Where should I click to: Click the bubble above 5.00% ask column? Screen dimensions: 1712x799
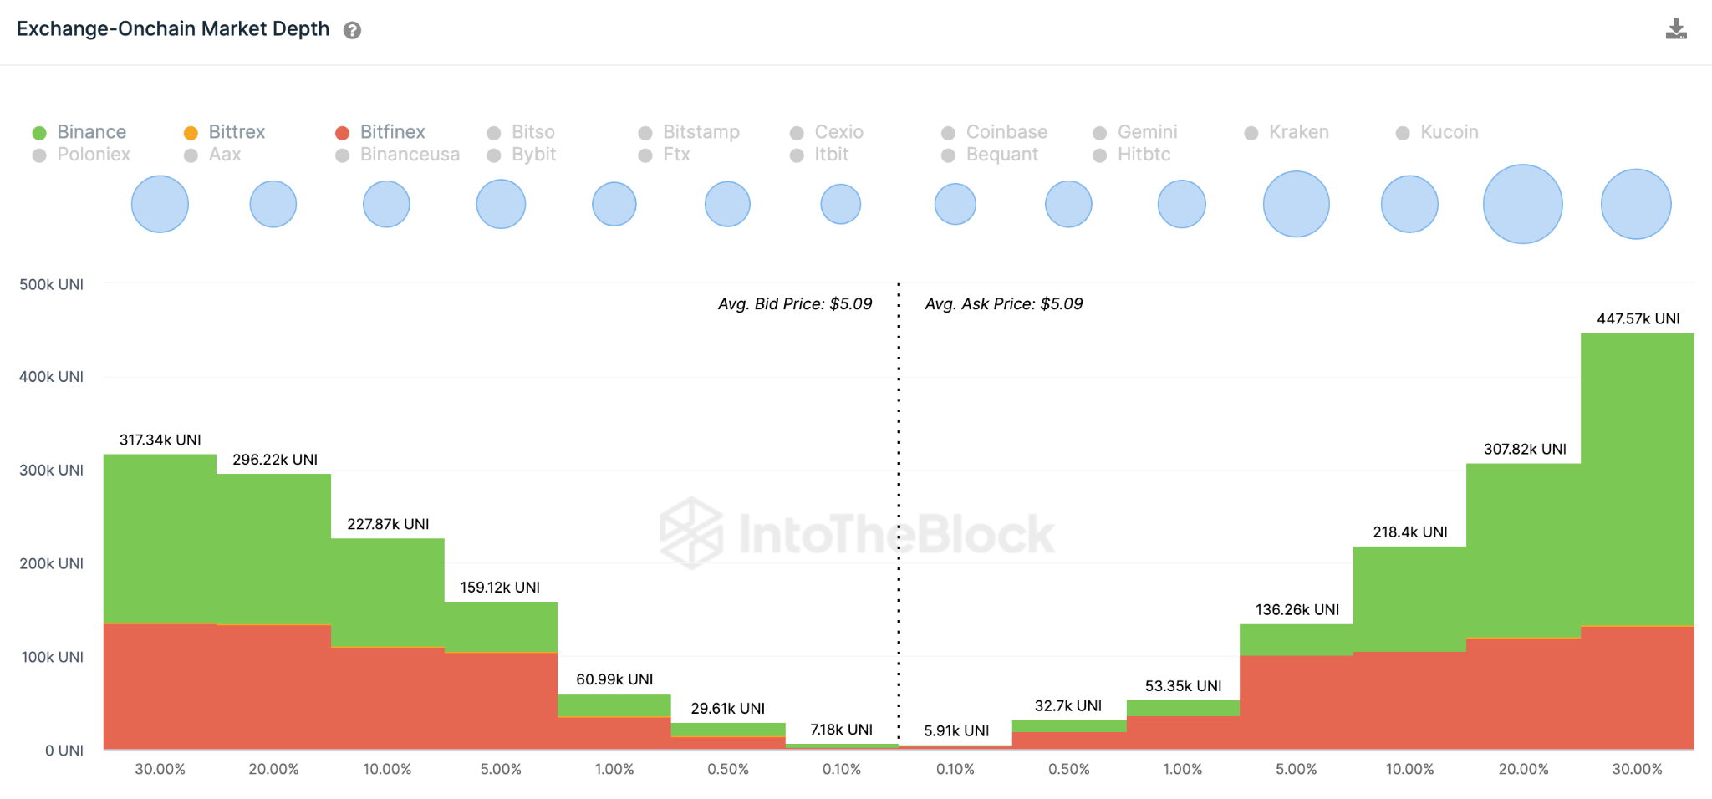pos(1296,204)
